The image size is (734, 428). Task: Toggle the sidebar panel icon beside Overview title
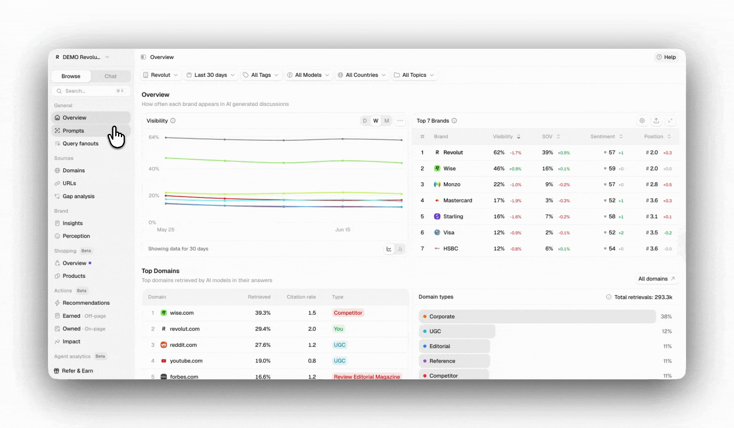143,57
